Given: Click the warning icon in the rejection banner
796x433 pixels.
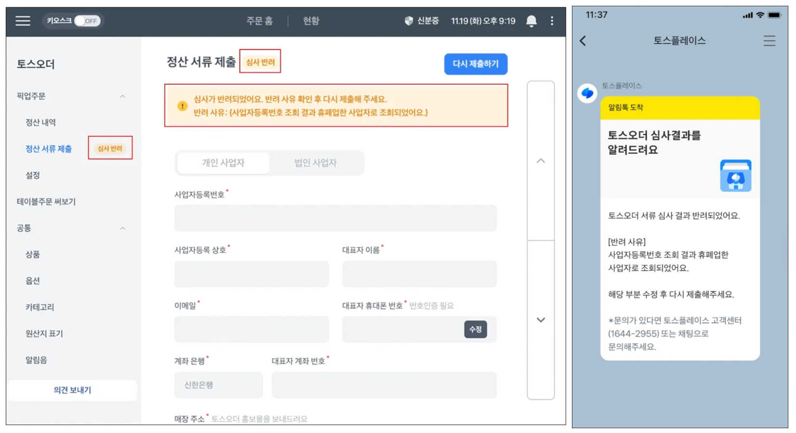Looking at the screenshot, I should pos(182,106).
